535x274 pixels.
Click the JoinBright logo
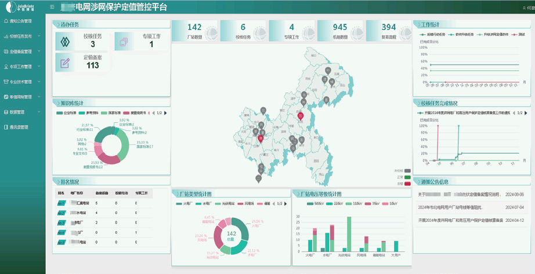point(22,8)
